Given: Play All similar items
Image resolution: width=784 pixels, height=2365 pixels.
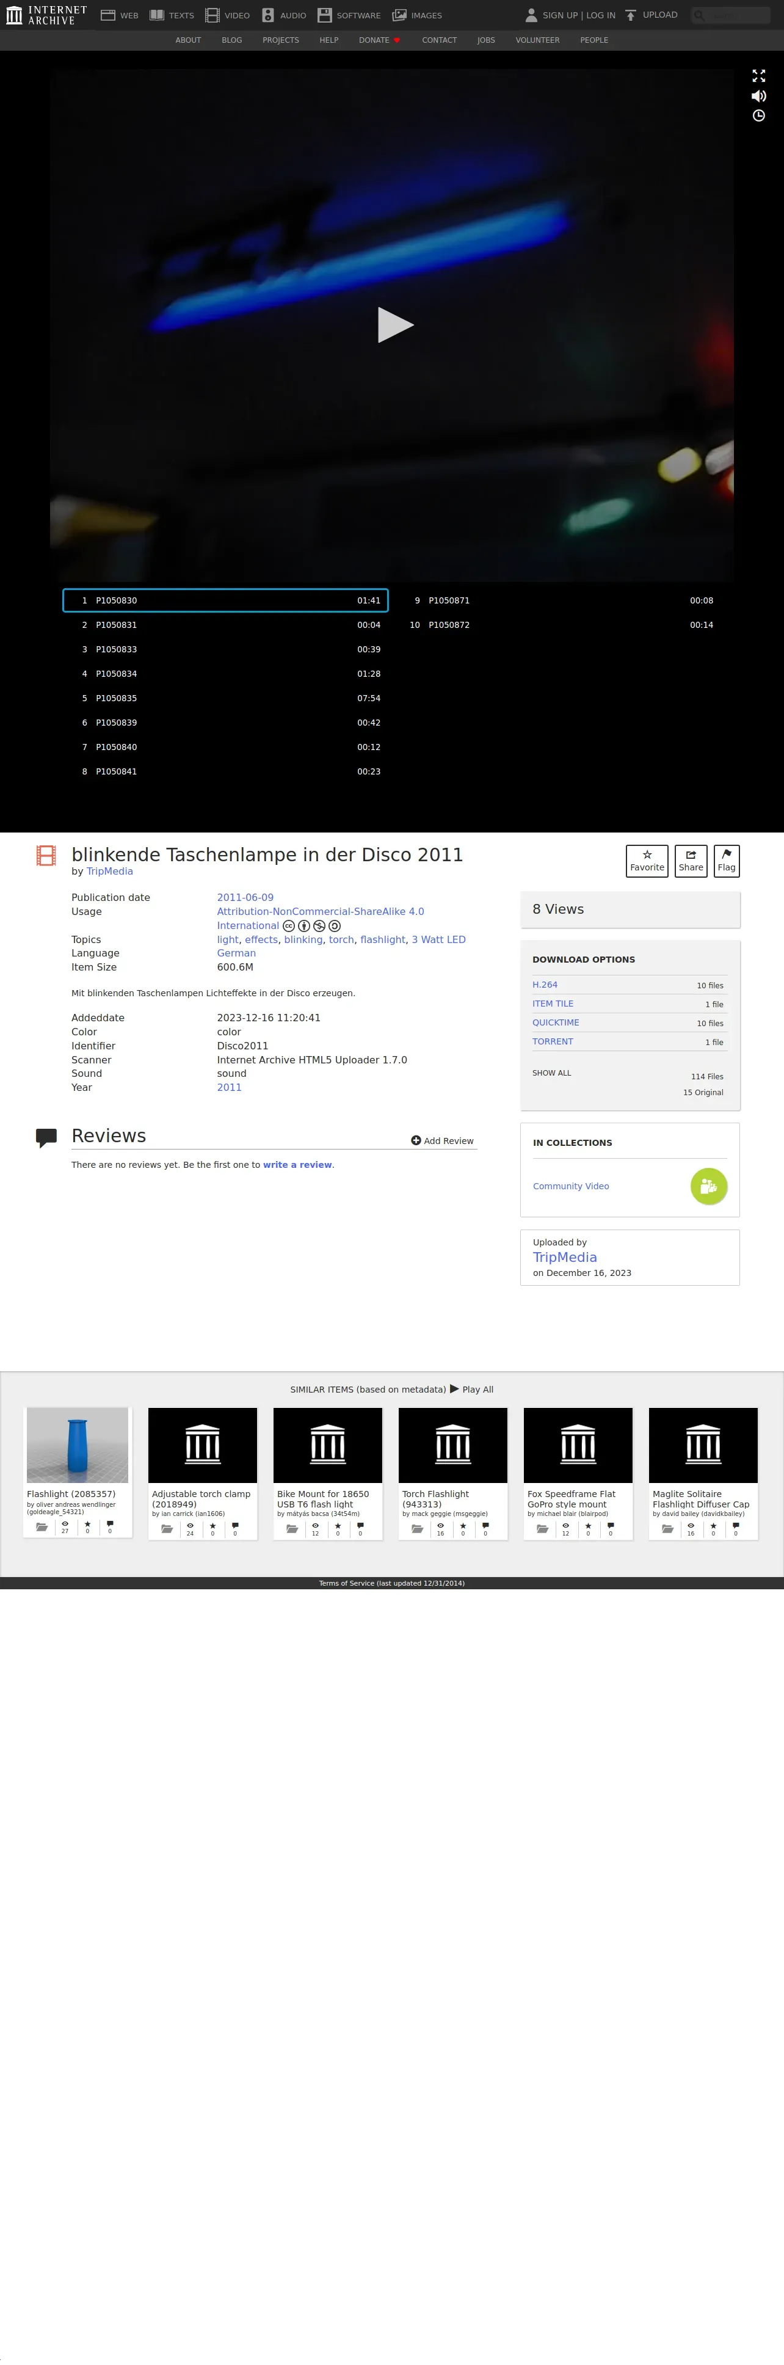Looking at the screenshot, I should pyautogui.click(x=472, y=1390).
